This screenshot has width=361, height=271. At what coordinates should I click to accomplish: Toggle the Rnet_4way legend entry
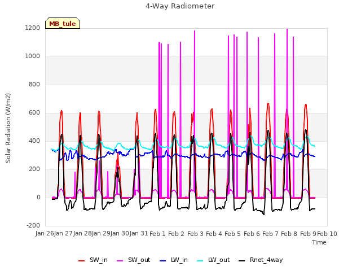tap(261, 260)
